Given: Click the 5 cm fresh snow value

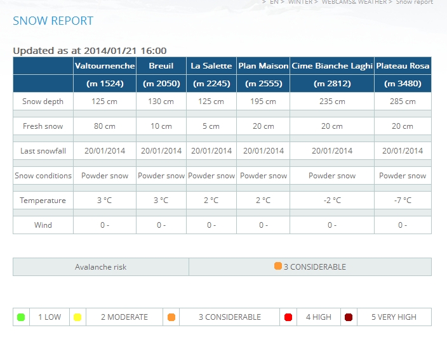Looking at the screenshot, I should 211,126.
